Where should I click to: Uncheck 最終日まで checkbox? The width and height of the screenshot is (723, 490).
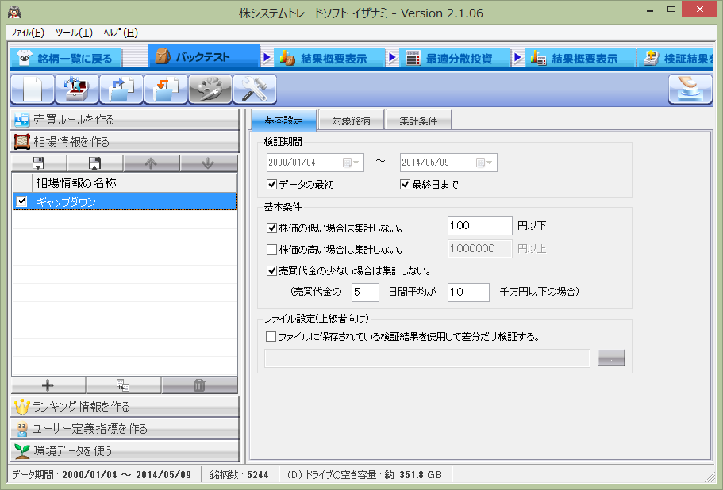tap(405, 185)
